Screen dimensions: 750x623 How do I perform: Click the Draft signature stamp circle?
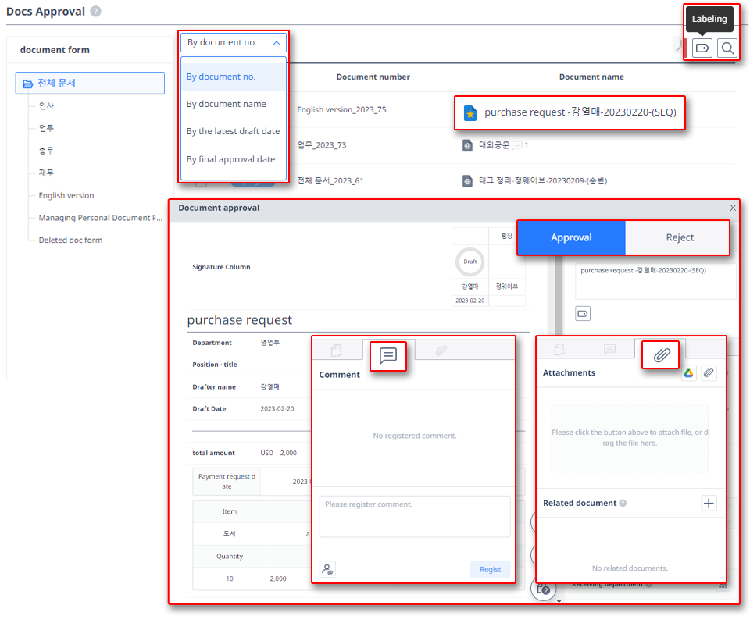pyautogui.click(x=470, y=262)
